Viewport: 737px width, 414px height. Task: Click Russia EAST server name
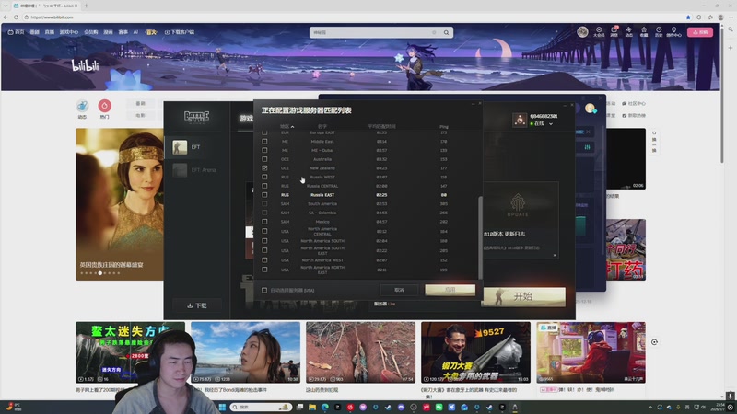[x=322, y=195]
